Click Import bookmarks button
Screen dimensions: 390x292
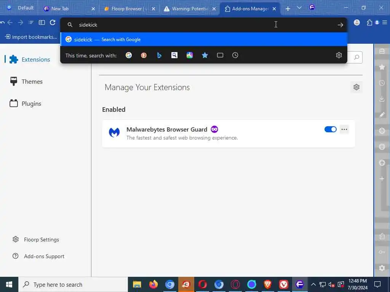click(31, 37)
